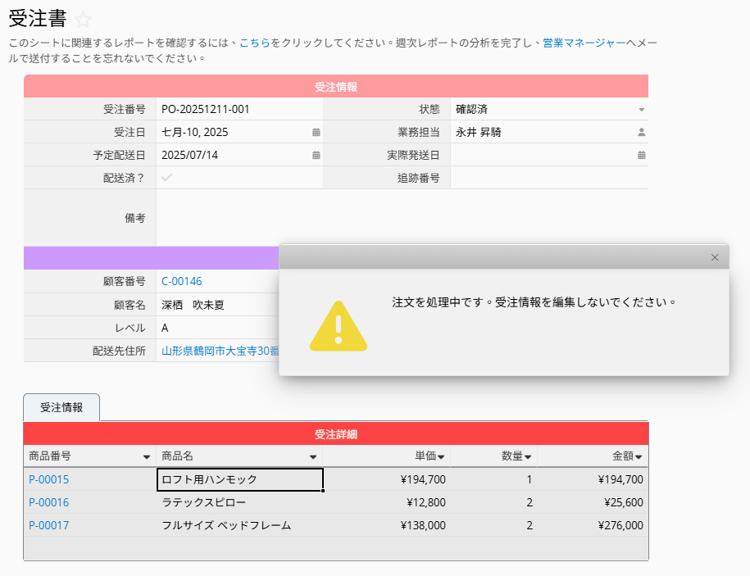The height and width of the screenshot is (576, 750).
Task: Star the 受注書 sheet as favorite
Action: 83,20
